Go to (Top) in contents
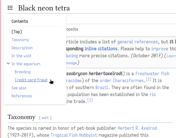Viewport: 176px width, 138px height. (x=17, y=32)
